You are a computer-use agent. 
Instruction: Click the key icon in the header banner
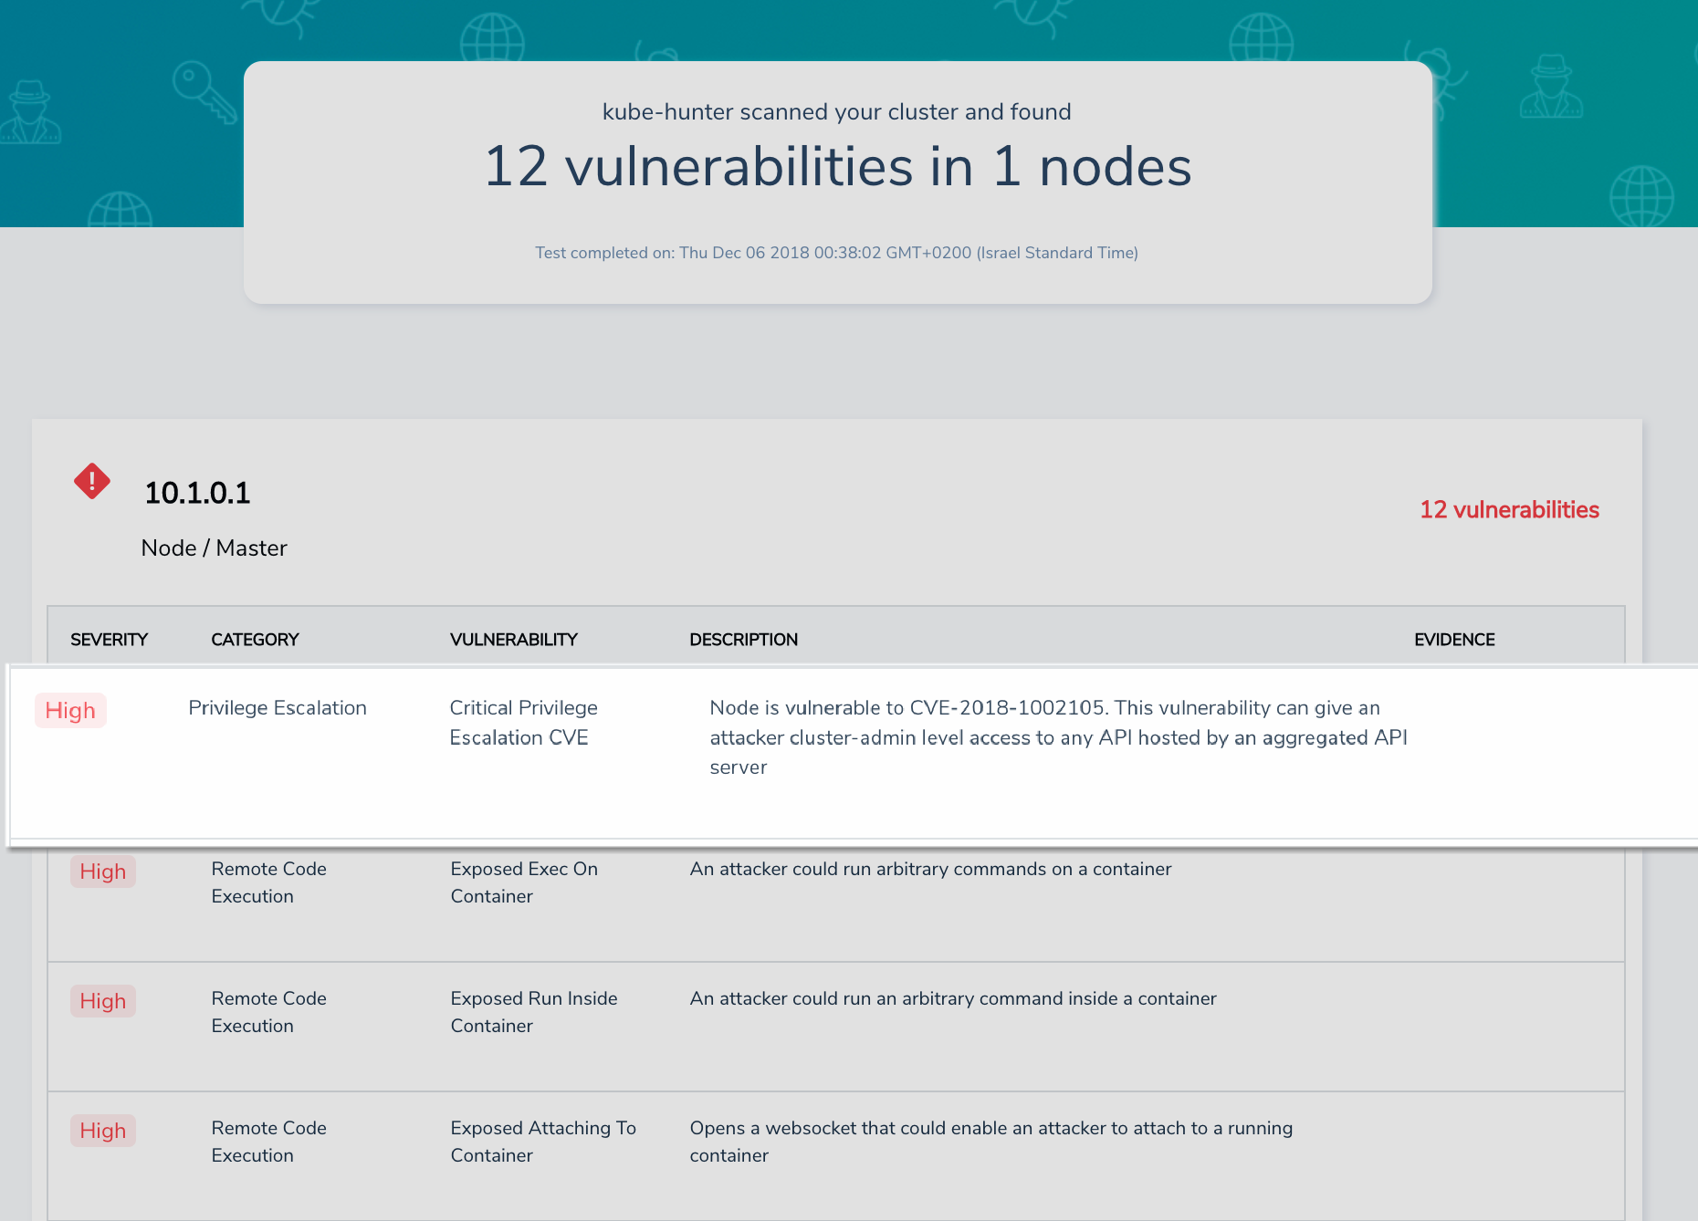[204, 91]
